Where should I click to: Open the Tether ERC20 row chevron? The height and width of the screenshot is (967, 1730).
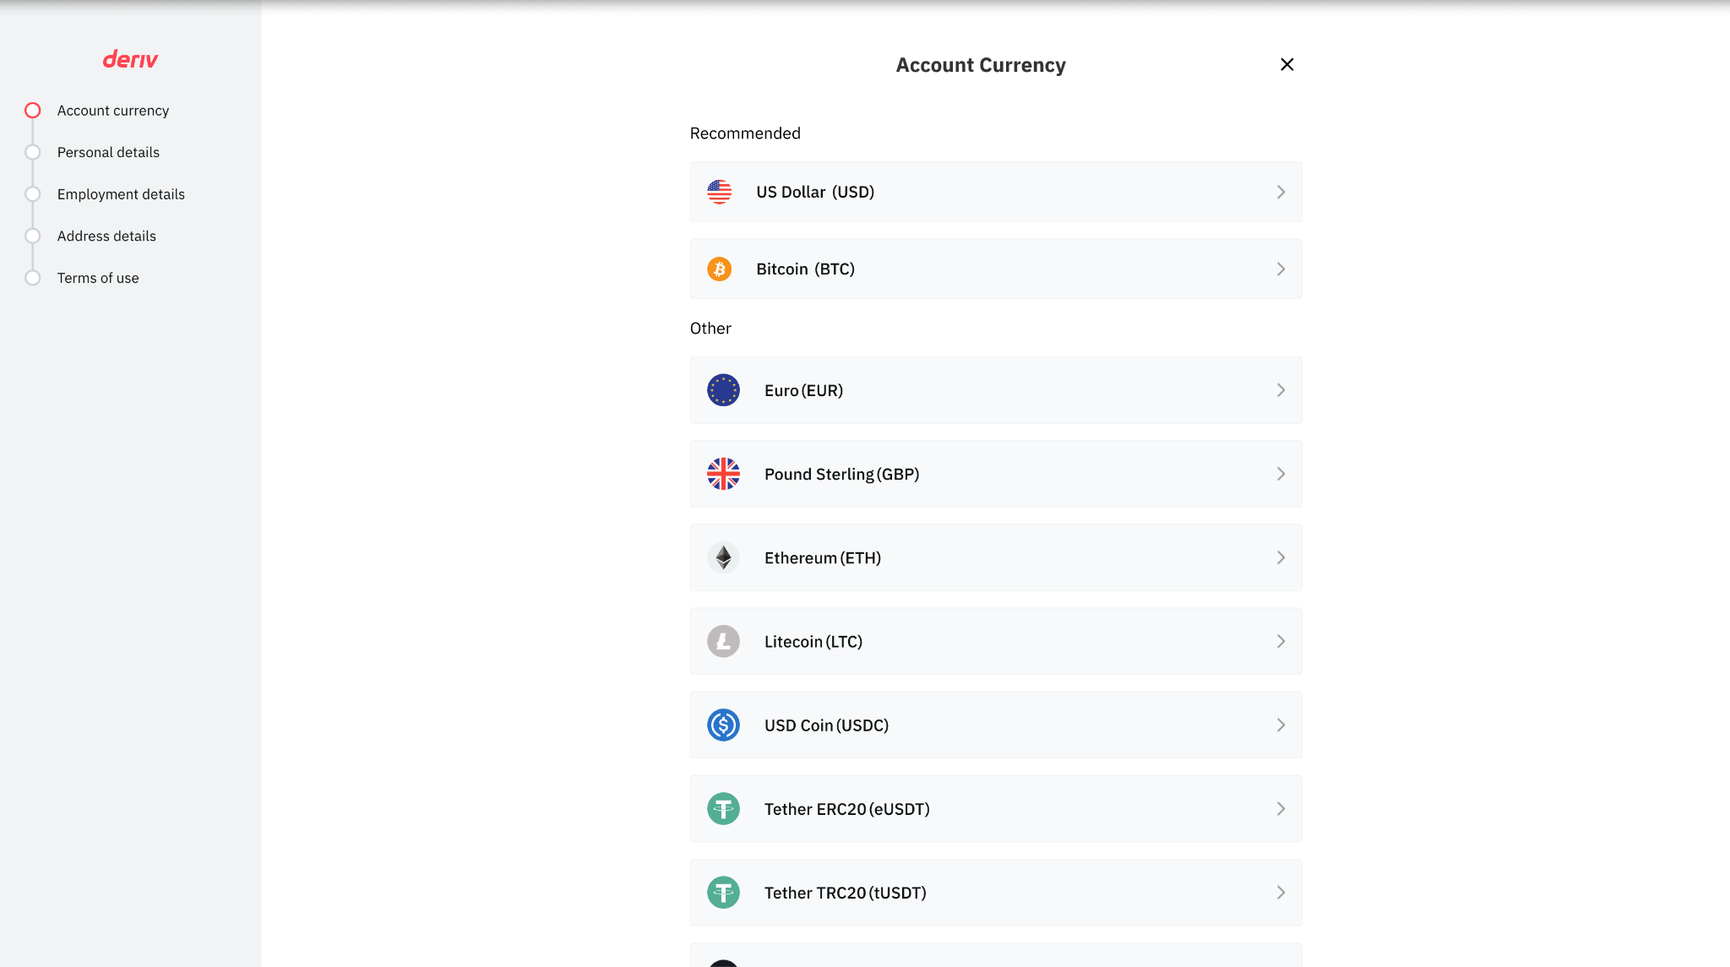point(1281,808)
